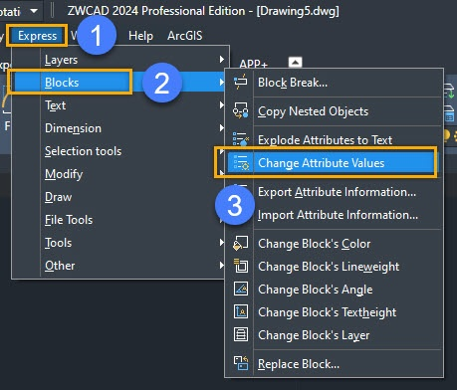Collapse the ribbon with APP+ arrow button
This screenshot has width=457, height=390.
click(x=295, y=62)
